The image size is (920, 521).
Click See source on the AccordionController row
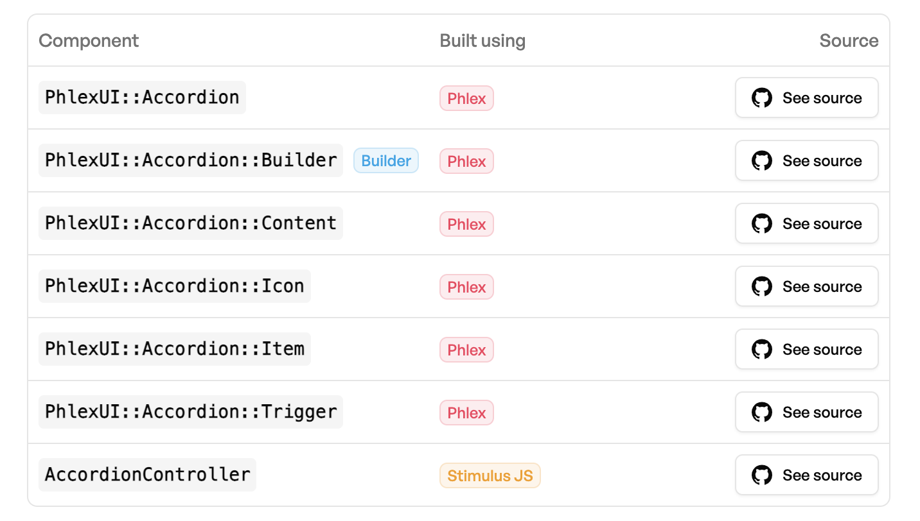pos(807,475)
